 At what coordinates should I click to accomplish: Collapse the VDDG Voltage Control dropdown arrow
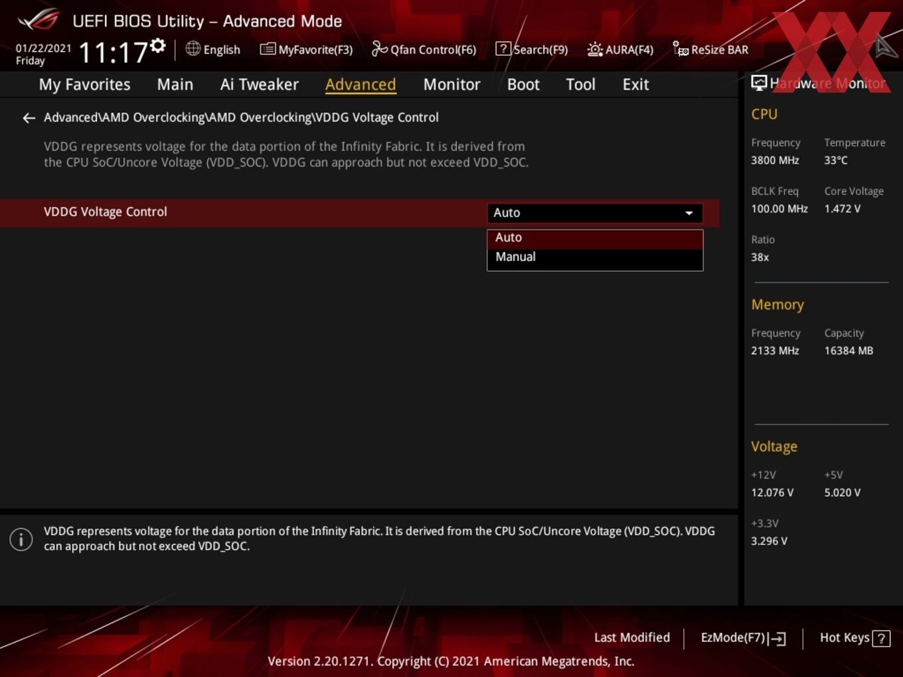(689, 213)
